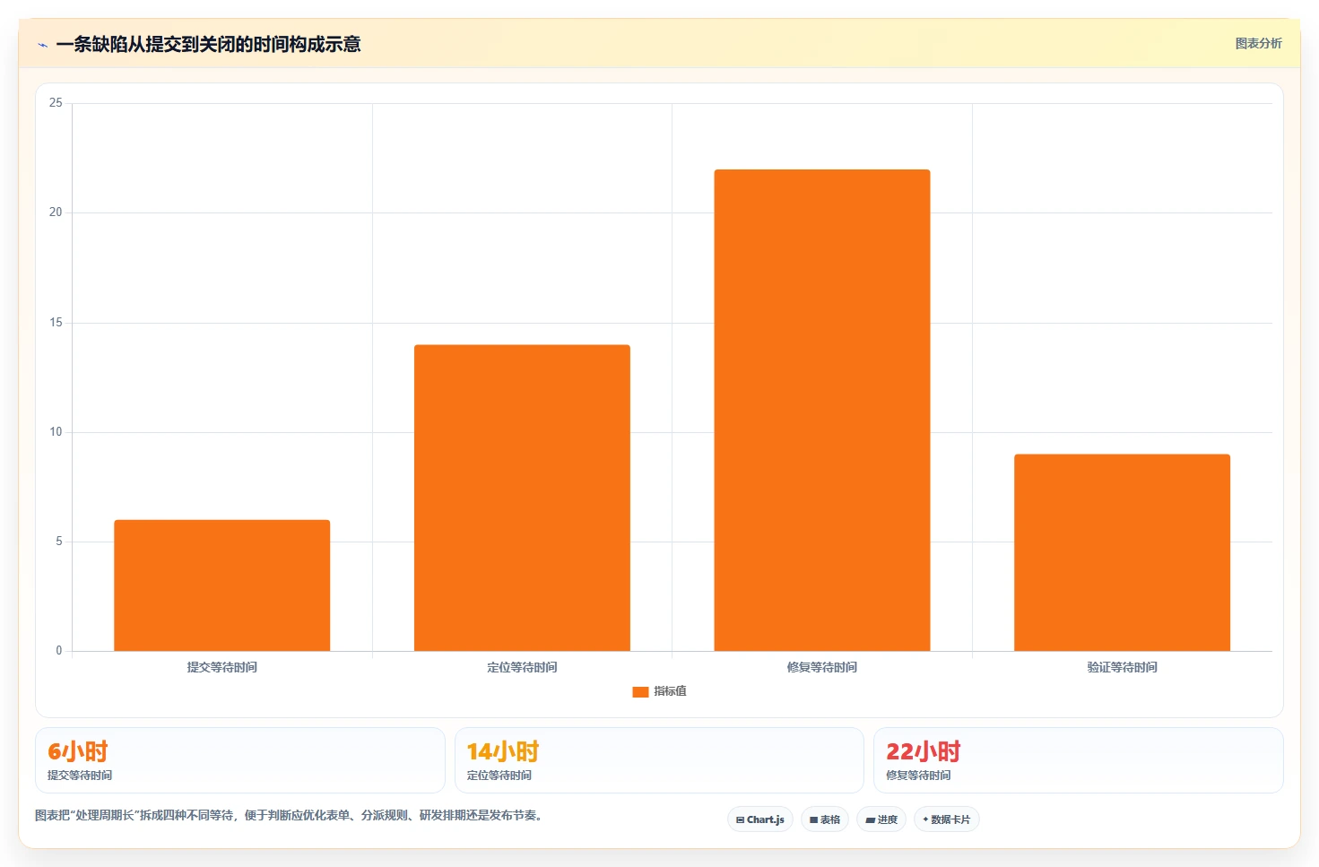Click the 表格 tag chip
The image size is (1319, 867).
pyautogui.click(x=825, y=819)
